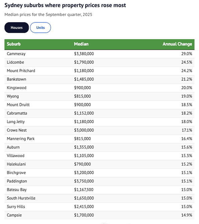Click Bankstown median price $1,485,000
The image size is (199, 224).
coord(84,79)
